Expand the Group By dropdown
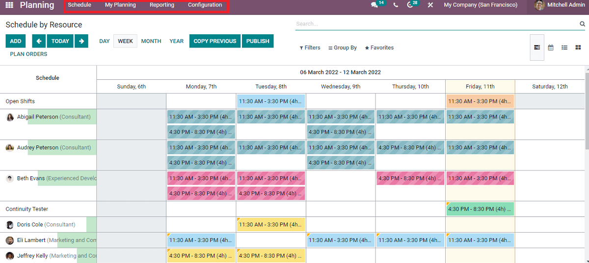 coord(343,48)
